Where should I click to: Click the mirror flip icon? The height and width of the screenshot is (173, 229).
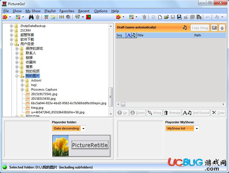62,17
